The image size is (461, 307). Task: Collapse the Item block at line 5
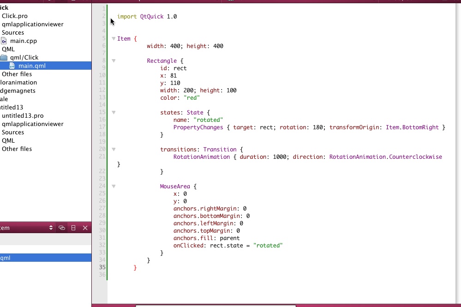click(114, 39)
